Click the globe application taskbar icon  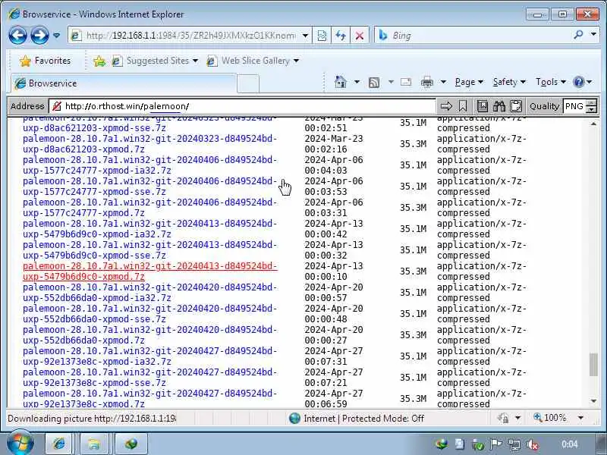(131, 444)
